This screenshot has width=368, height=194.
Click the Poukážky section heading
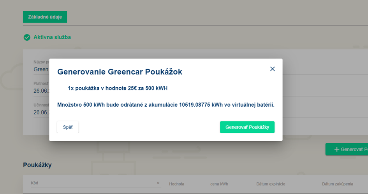tap(37, 165)
